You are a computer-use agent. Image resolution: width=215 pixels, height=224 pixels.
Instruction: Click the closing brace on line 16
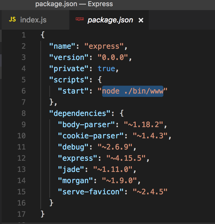51,203
